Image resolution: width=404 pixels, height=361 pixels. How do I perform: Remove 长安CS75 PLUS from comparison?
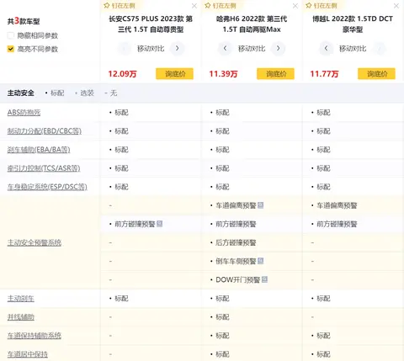tap(194, 6)
